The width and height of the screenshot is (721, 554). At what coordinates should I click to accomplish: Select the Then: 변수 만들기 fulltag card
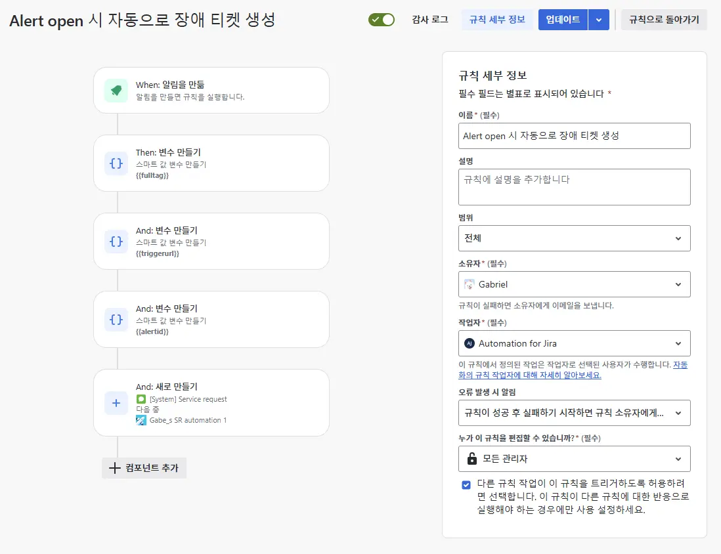tap(211, 163)
